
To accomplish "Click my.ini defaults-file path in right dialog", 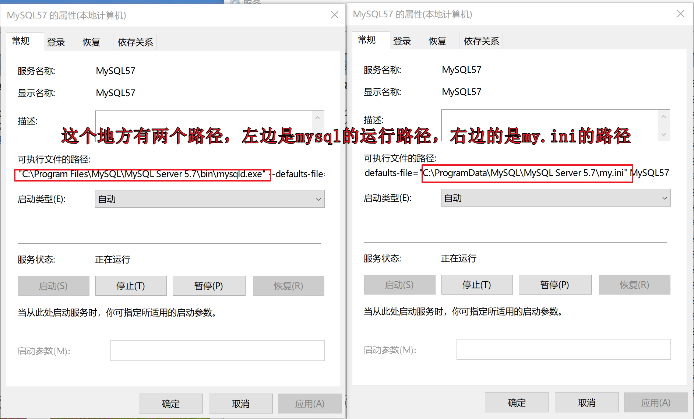I will pyautogui.click(x=525, y=173).
